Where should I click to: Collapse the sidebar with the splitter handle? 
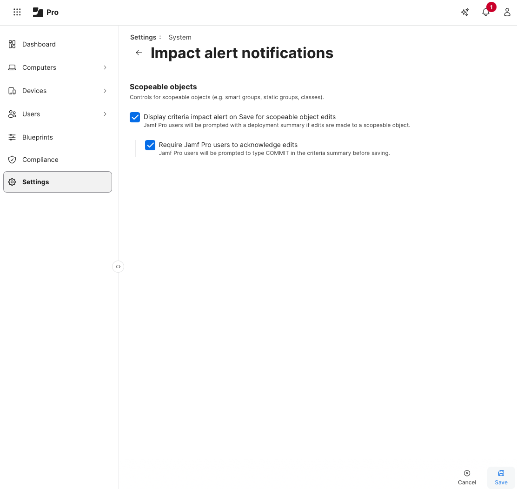click(118, 267)
